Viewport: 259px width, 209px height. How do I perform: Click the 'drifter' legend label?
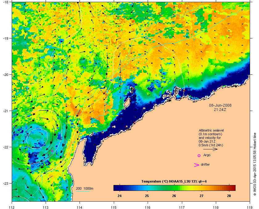(x=205, y=164)
